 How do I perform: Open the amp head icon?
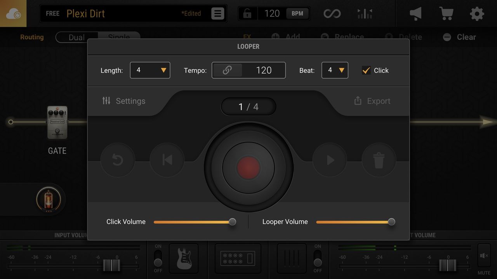point(238,258)
